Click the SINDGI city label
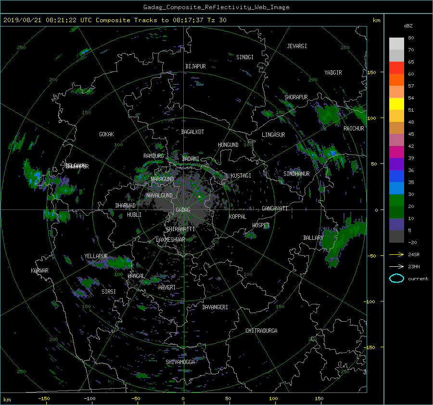 point(245,57)
